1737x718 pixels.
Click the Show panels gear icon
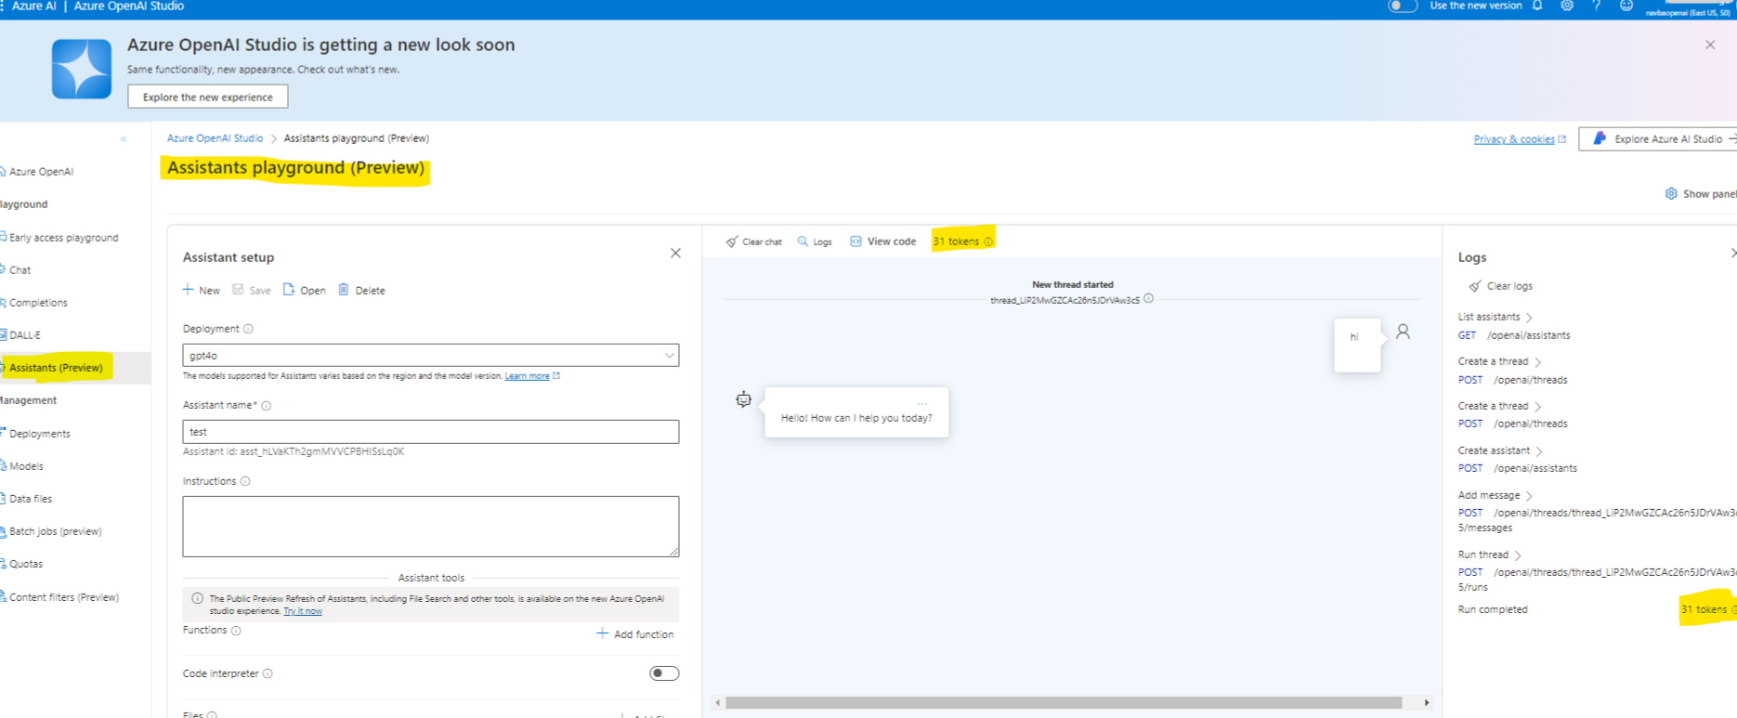1671,193
